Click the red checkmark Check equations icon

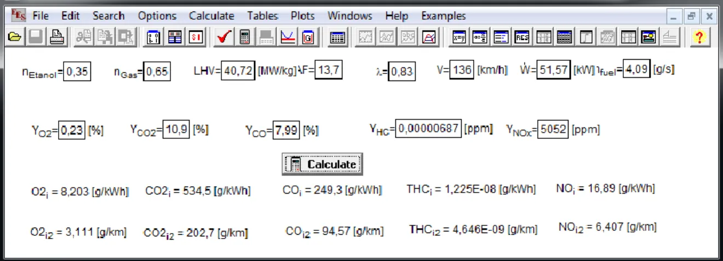(223, 37)
